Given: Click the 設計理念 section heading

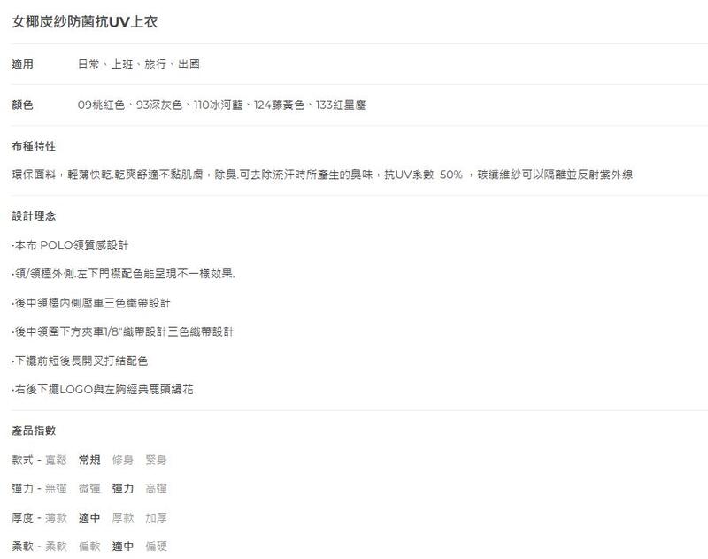Looking at the screenshot, I should pyautogui.click(x=34, y=215).
